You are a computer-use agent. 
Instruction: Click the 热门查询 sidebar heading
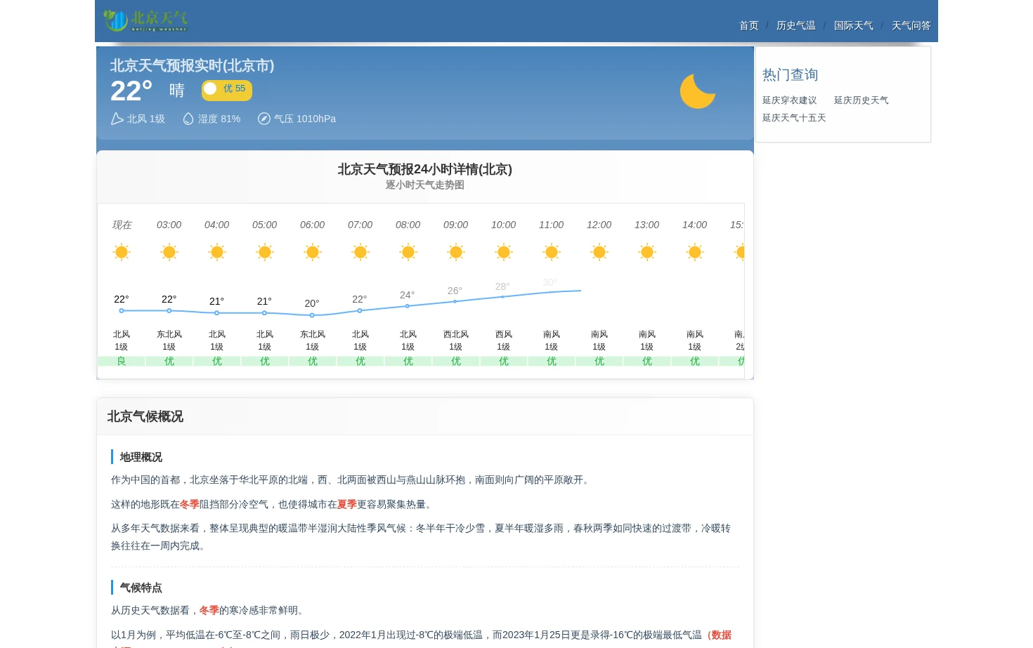(x=791, y=74)
